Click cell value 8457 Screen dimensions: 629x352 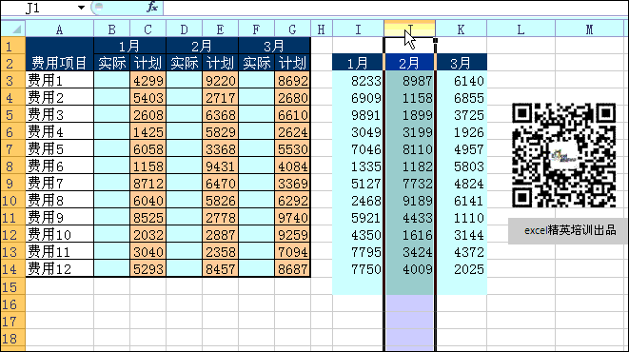click(x=220, y=268)
